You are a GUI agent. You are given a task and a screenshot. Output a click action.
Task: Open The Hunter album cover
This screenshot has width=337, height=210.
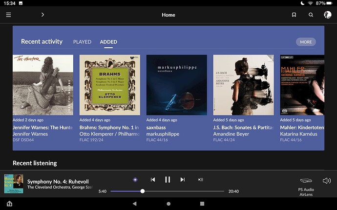43,85
